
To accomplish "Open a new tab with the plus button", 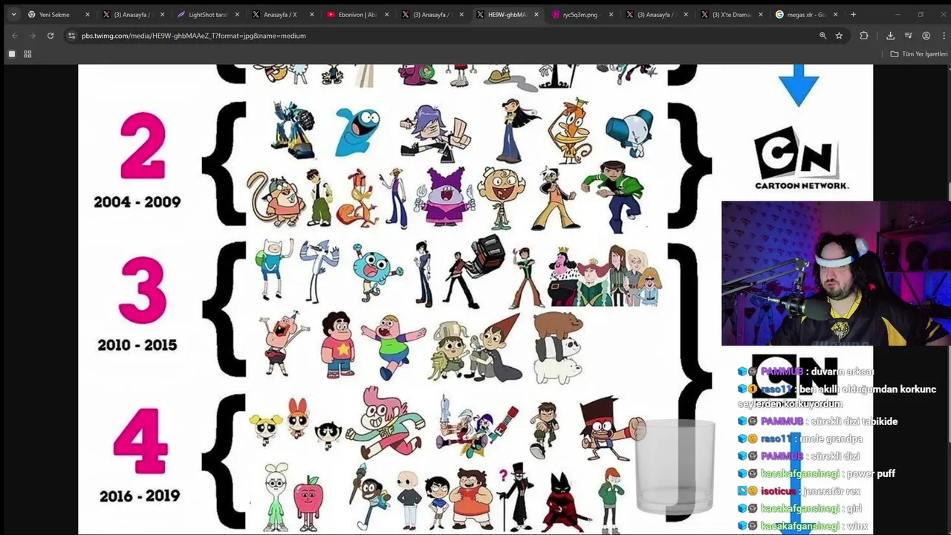I will coord(853,14).
